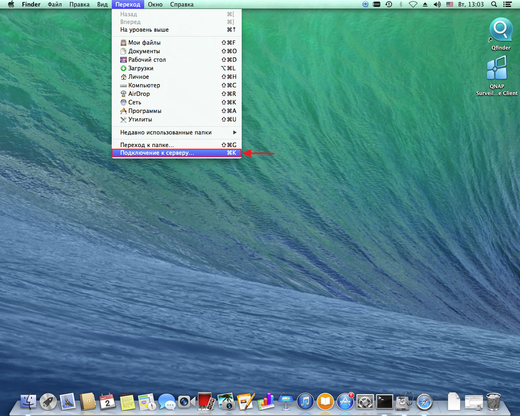Click the battery status icon
Screen dimensions: 520x416
pyautogui.click(x=377, y=4)
